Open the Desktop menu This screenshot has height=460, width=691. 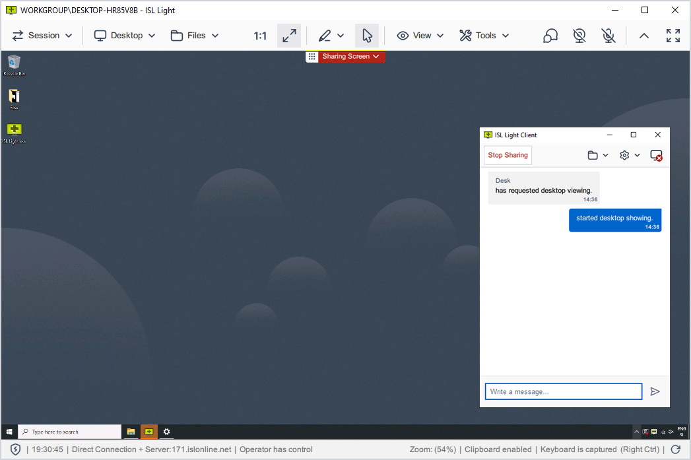tap(125, 36)
